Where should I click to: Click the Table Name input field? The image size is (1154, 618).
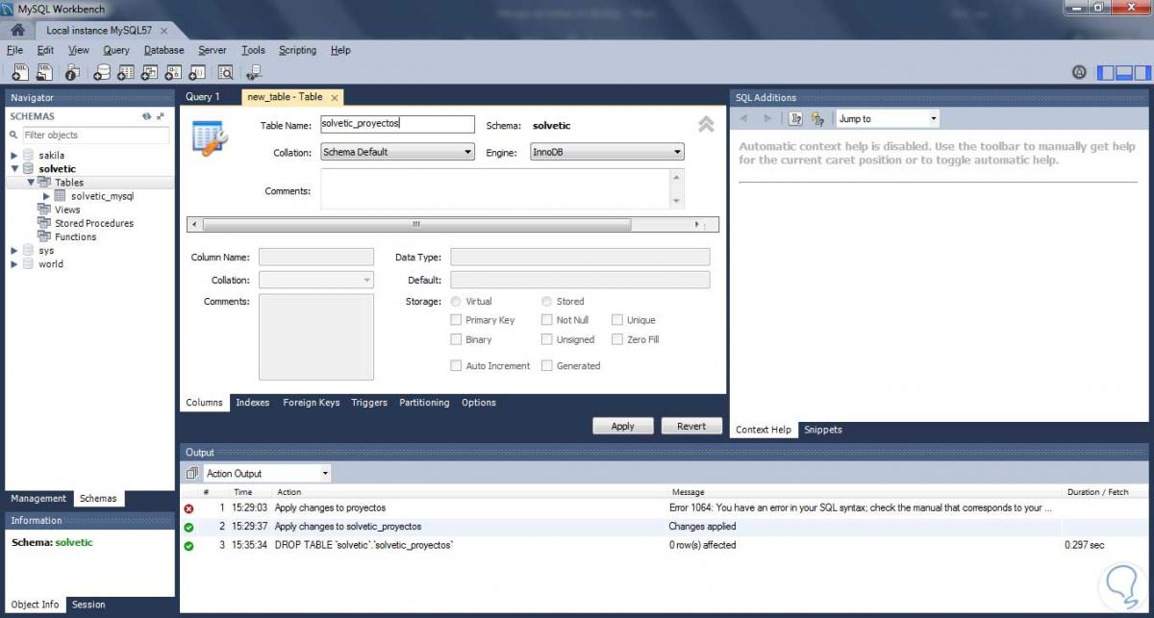tap(397, 124)
